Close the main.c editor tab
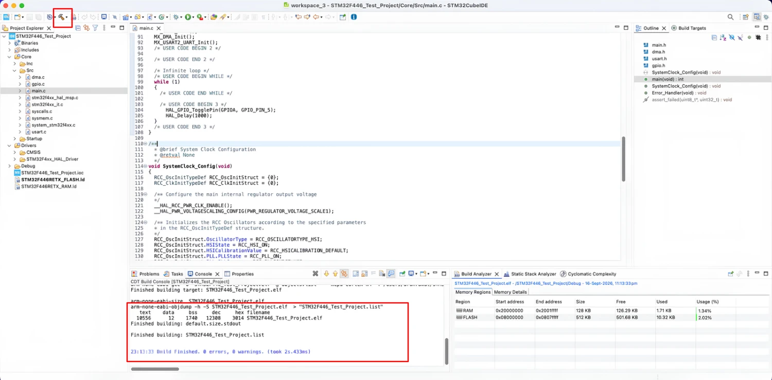This screenshot has height=380, width=772. [159, 28]
